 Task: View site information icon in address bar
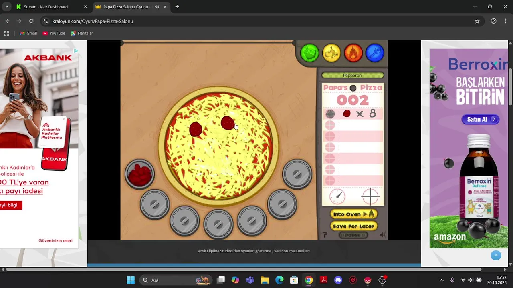coord(46,21)
